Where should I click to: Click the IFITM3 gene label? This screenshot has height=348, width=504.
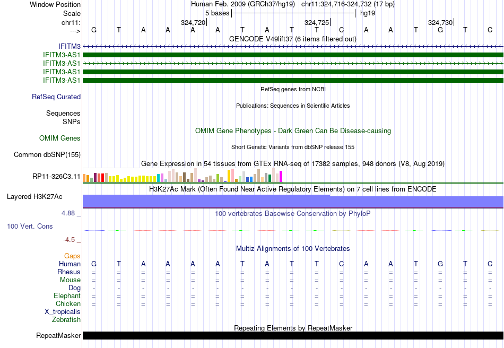click(x=69, y=47)
